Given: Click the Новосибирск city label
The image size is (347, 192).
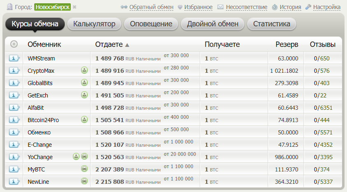Looking at the screenshot, I should pyautogui.click(x=52, y=7).
